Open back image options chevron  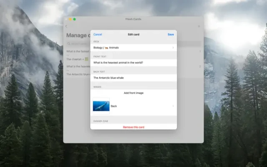click(x=173, y=106)
